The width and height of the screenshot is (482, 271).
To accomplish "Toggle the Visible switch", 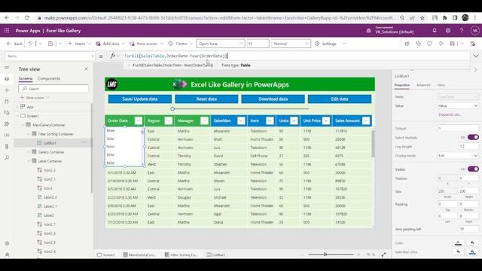I will [x=473, y=169].
